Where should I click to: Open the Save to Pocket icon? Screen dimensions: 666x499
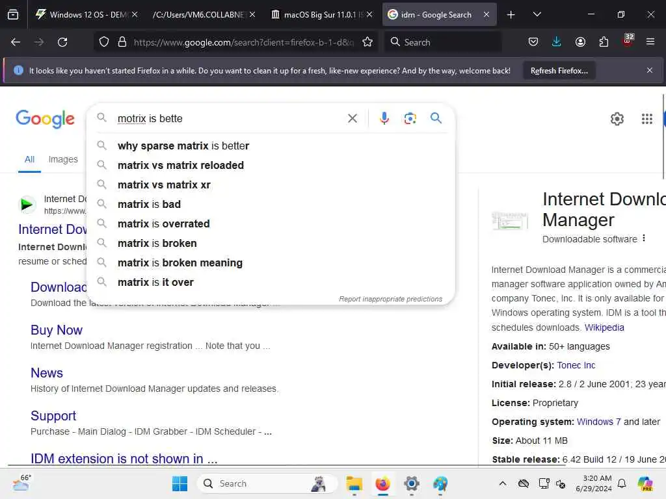click(x=533, y=42)
